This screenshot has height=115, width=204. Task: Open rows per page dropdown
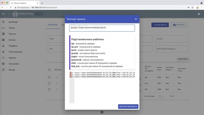(161, 96)
